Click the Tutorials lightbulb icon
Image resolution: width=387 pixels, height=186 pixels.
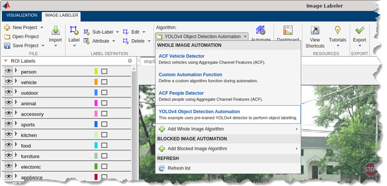click(x=337, y=30)
